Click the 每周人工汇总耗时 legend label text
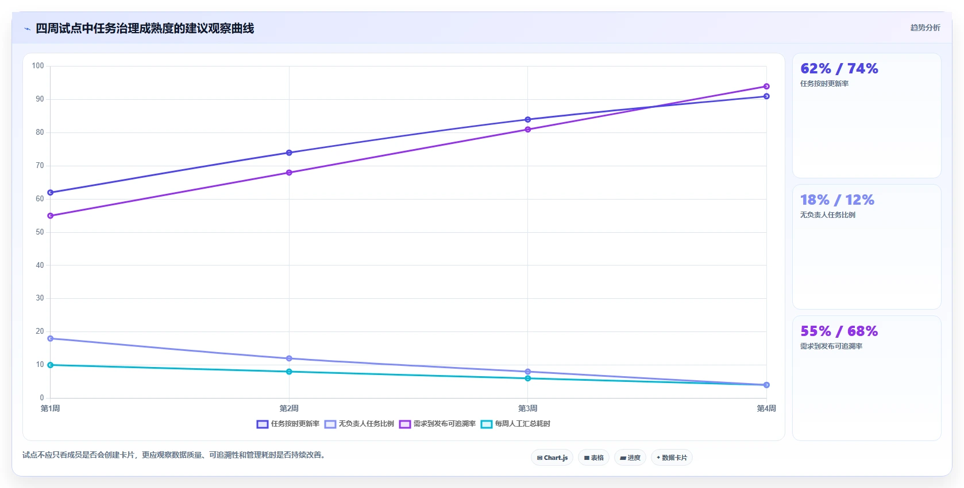 point(523,424)
